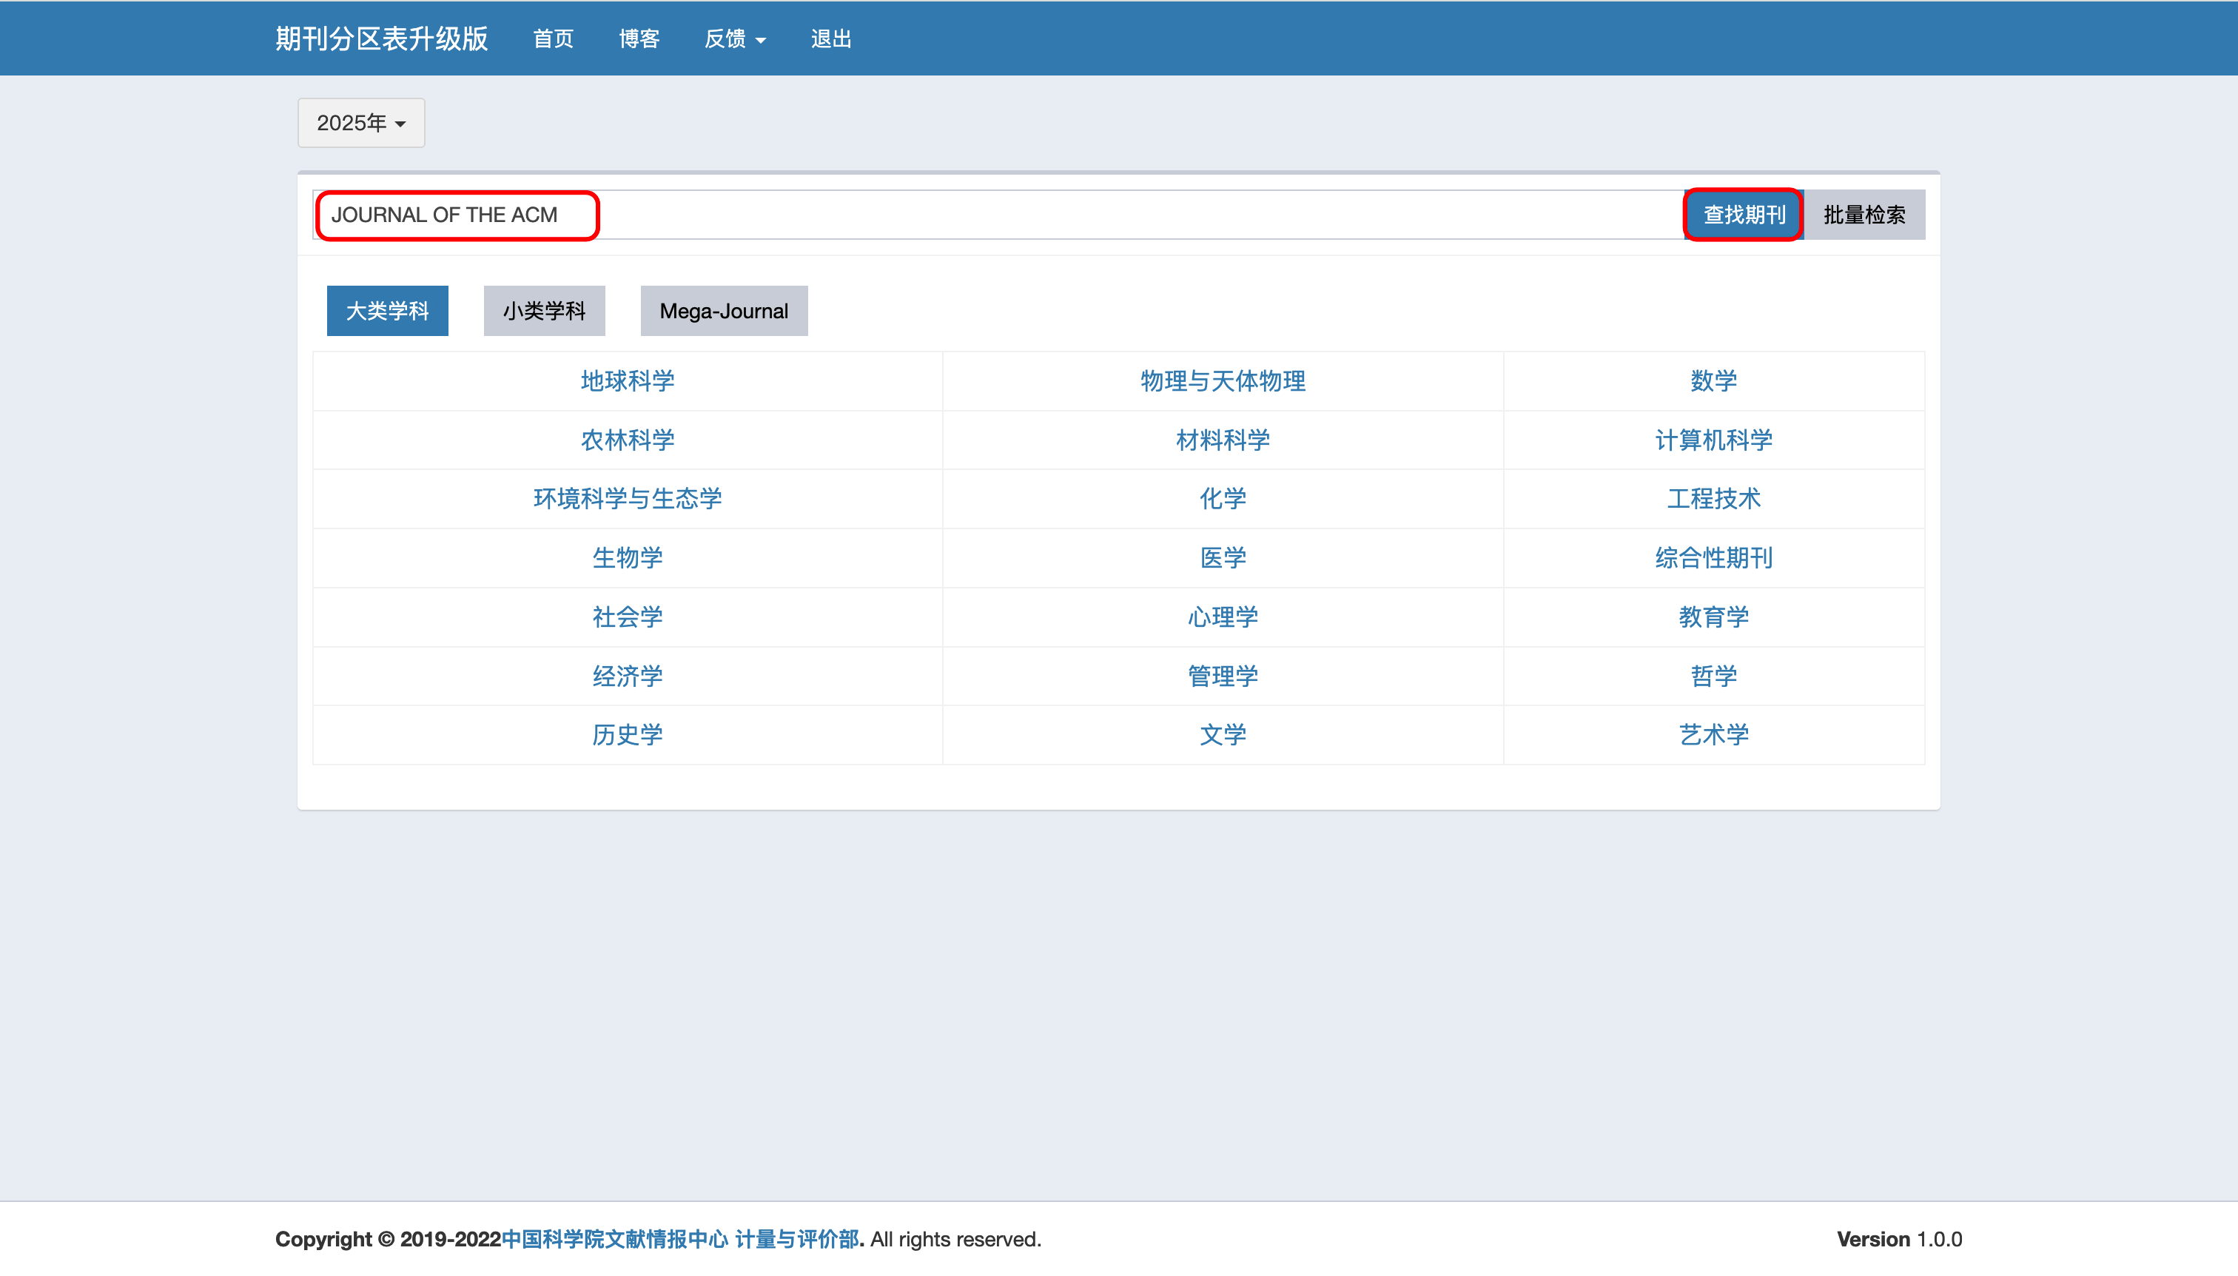Click 退出 to log out

830,38
